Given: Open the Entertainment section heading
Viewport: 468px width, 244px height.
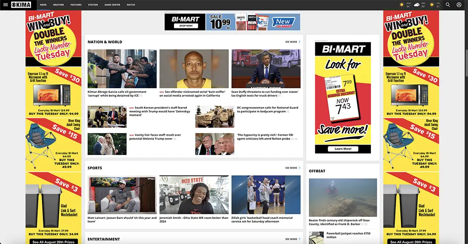Looking at the screenshot, I should pos(103,239).
